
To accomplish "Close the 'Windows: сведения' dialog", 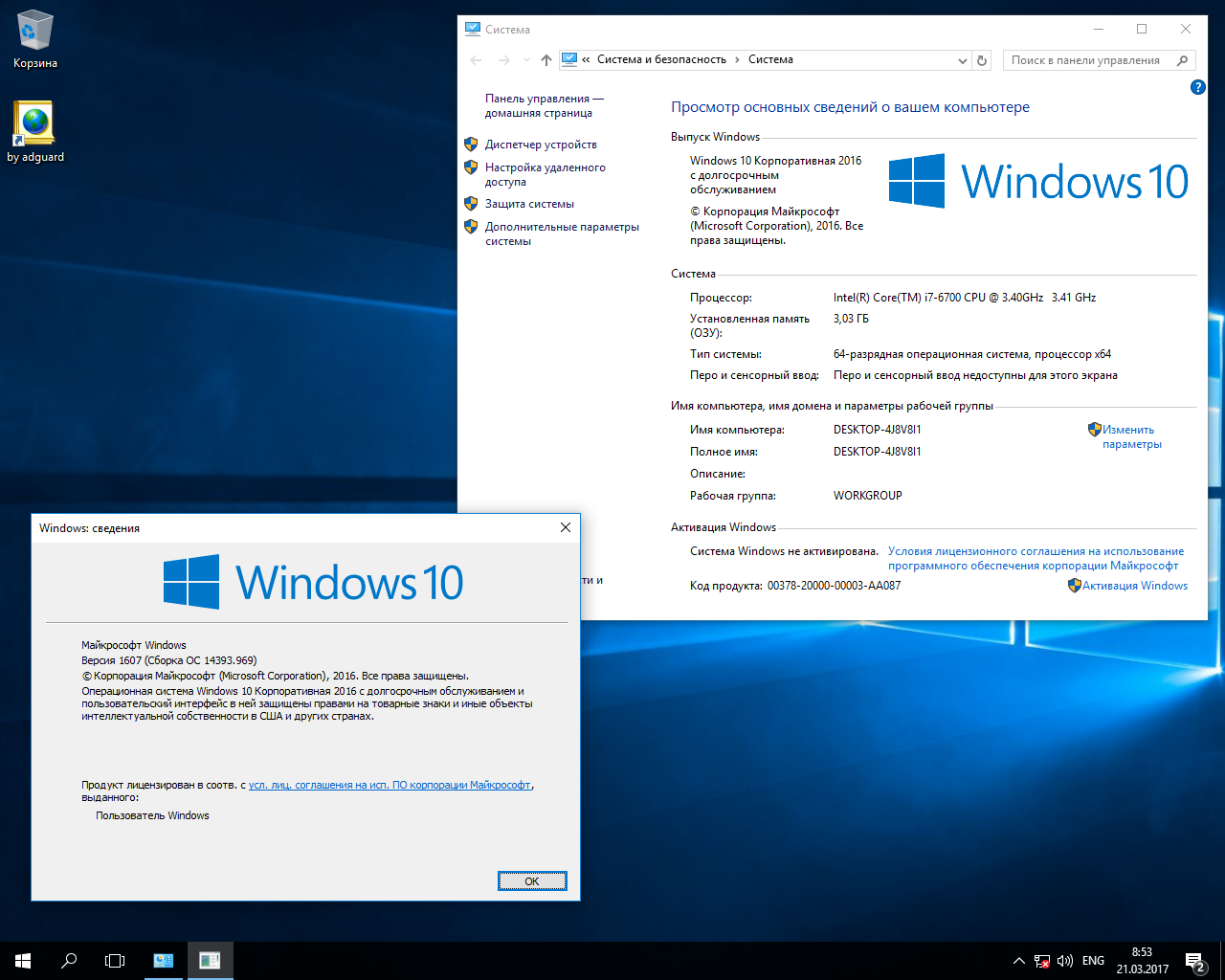I will [565, 527].
